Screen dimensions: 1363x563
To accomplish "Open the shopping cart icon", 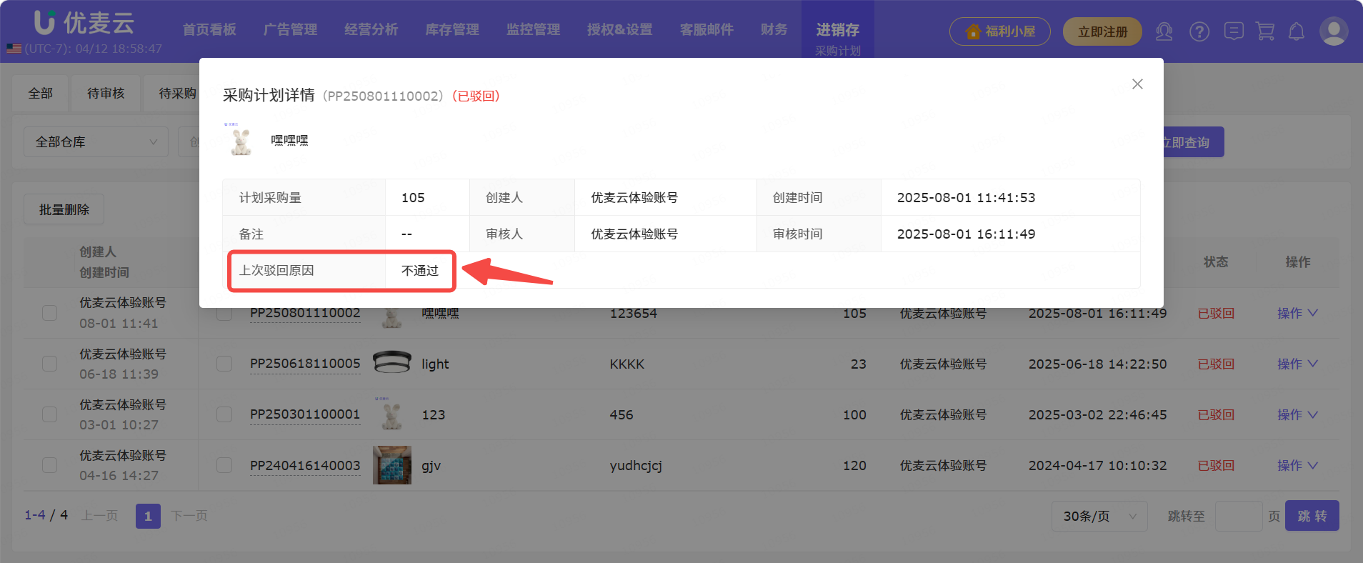I will 1264,31.
